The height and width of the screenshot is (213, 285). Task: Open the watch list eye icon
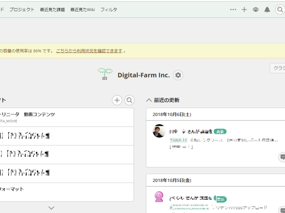click(256, 10)
